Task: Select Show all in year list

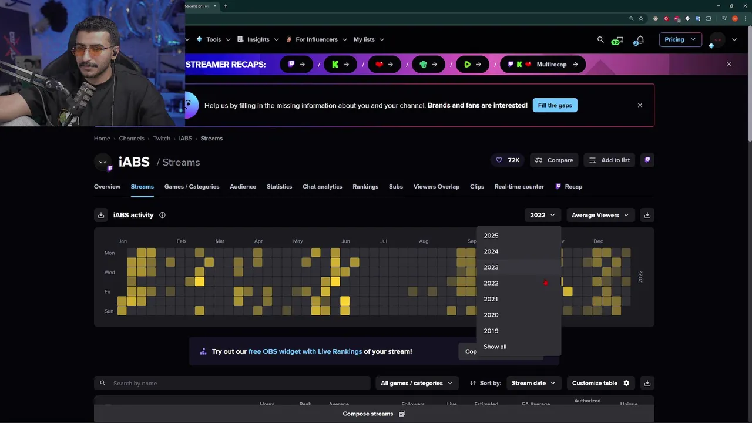Action: tap(519, 347)
